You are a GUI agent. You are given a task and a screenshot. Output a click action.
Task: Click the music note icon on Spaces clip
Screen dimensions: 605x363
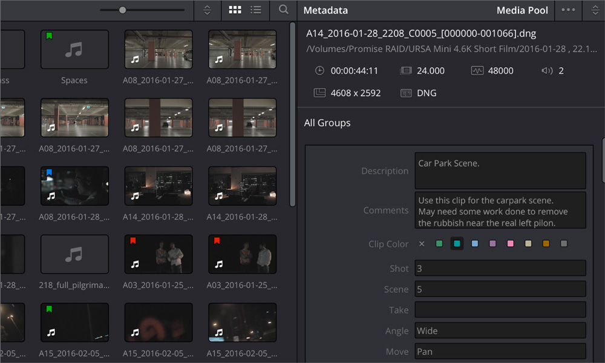pyautogui.click(x=74, y=50)
